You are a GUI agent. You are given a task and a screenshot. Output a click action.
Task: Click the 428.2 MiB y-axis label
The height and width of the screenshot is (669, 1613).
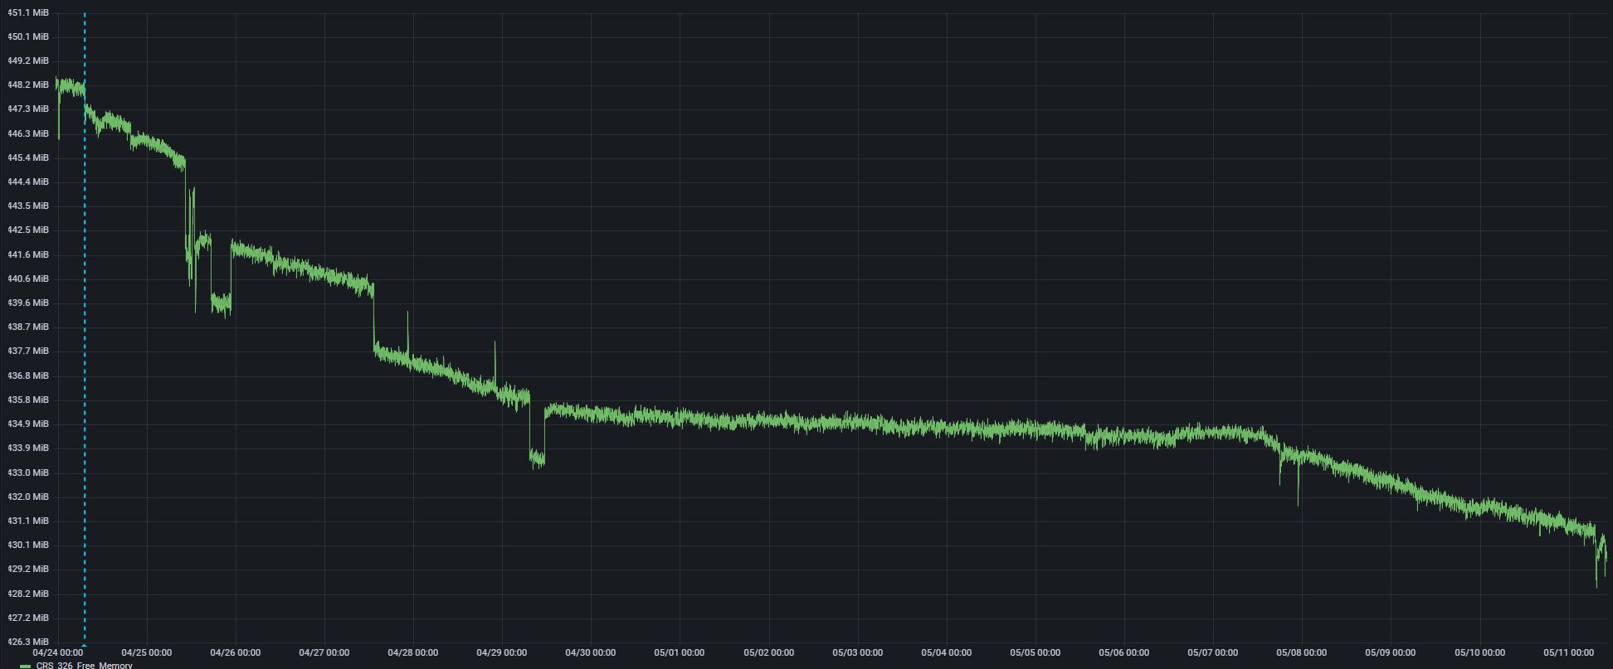[27, 594]
